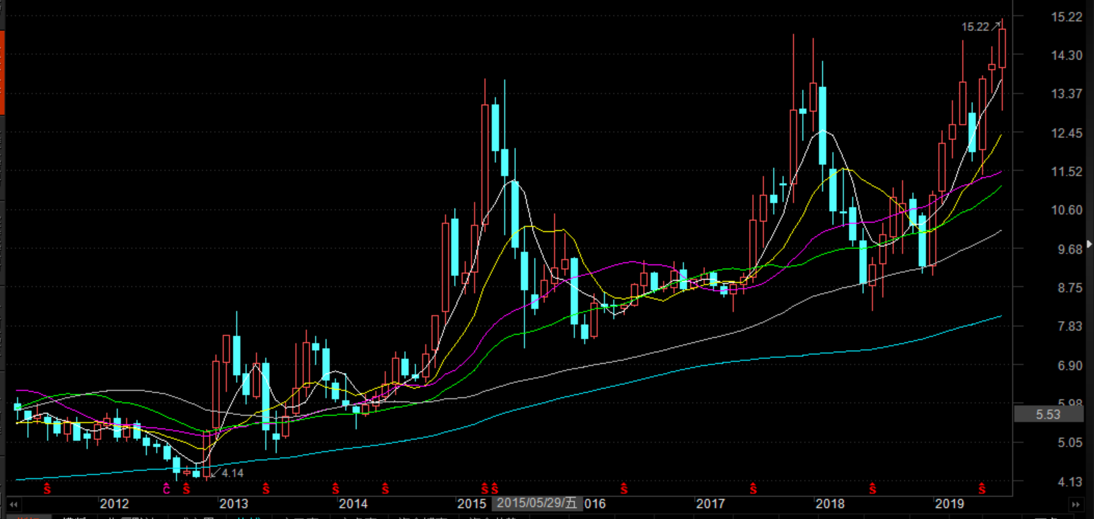Viewport: 1094px width, 519px height.
Task: Click the S marker in 2016
Action: point(624,490)
